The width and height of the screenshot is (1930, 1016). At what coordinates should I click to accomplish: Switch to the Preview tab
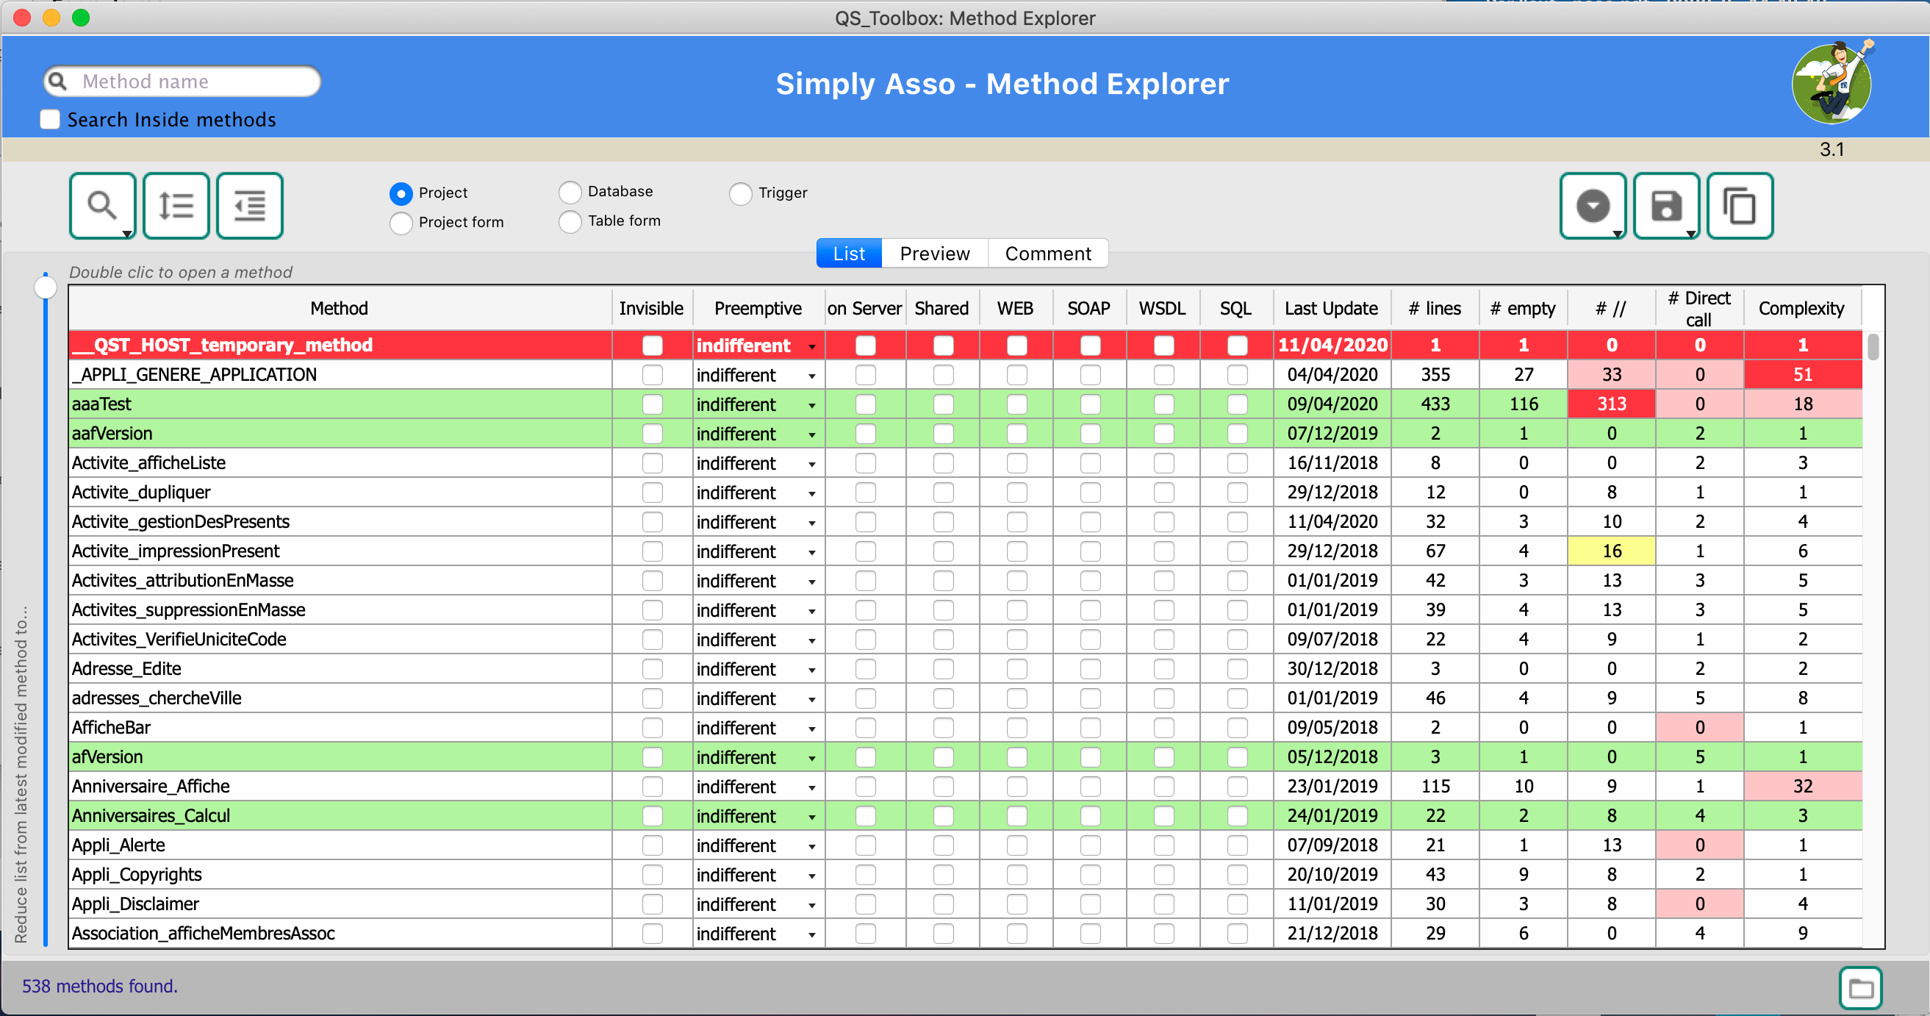tap(934, 253)
